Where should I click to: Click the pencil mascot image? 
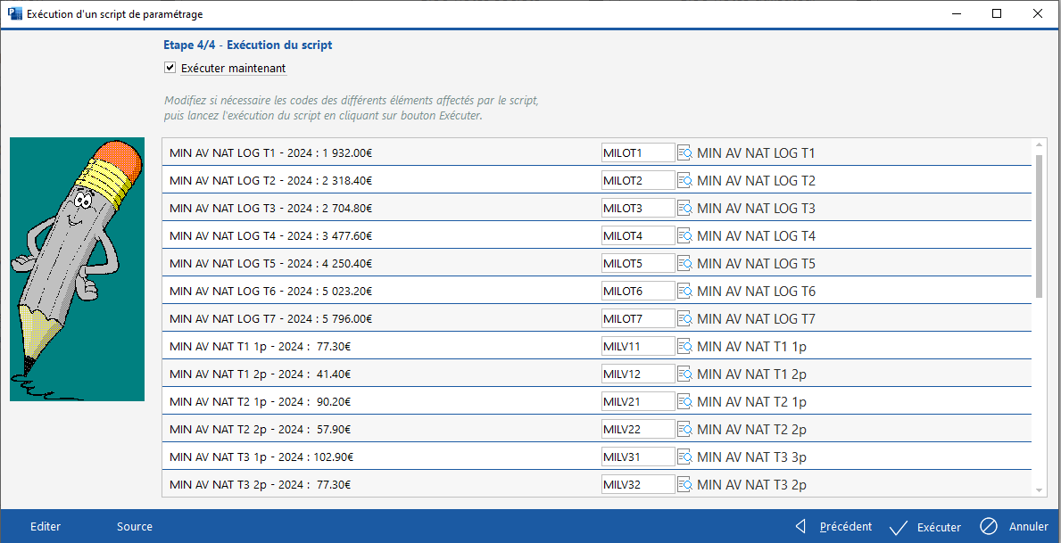click(77, 269)
